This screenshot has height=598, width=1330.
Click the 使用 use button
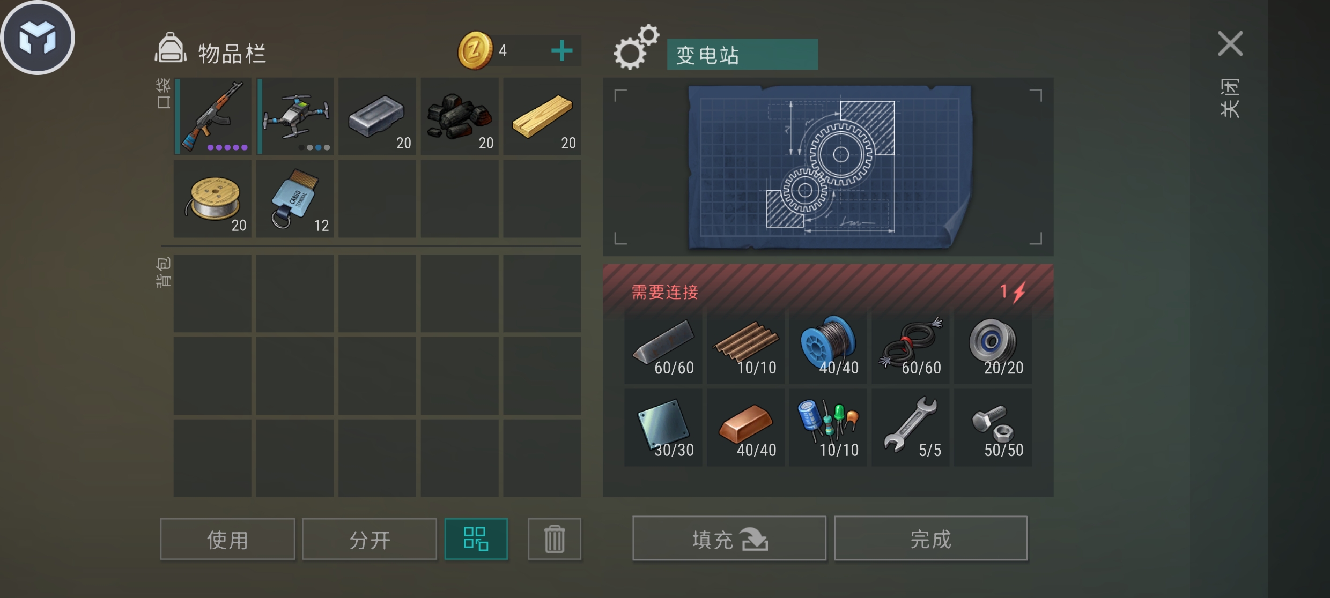(227, 539)
